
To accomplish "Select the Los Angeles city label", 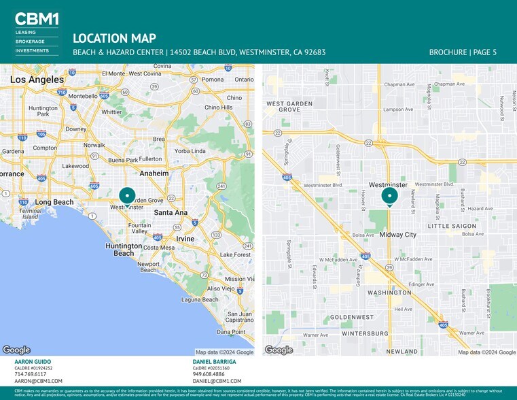I will (37, 80).
